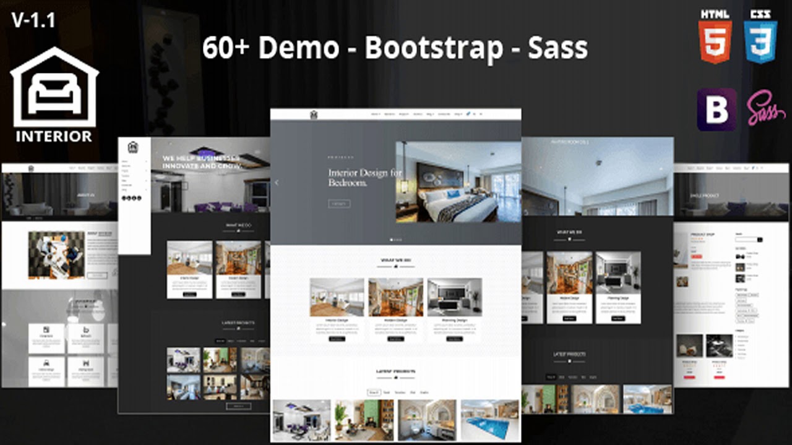Click the large Interior house-and-sofa logo

(x=54, y=87)
